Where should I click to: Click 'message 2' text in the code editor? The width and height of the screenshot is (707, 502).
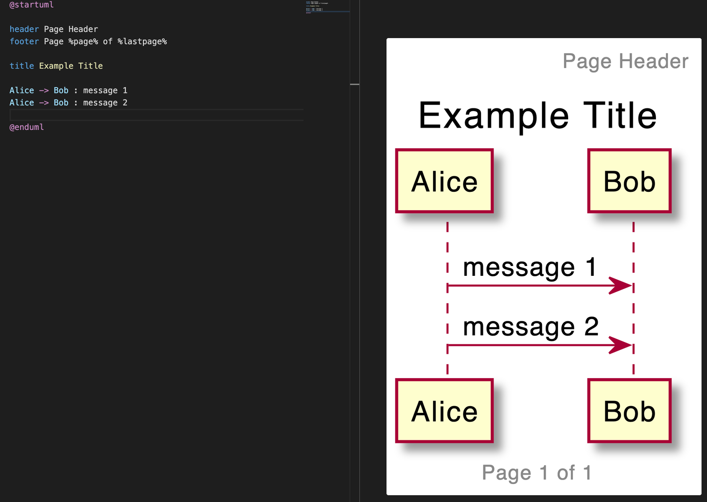coord(105,103)
